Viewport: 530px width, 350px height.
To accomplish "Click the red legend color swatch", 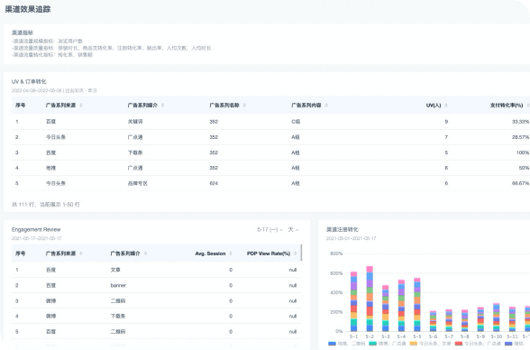I will click(x=459, y=344).
